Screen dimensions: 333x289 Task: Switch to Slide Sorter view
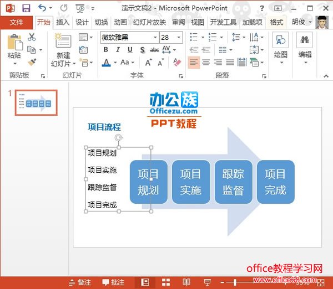pyautogui.click(x=166, y=282)
